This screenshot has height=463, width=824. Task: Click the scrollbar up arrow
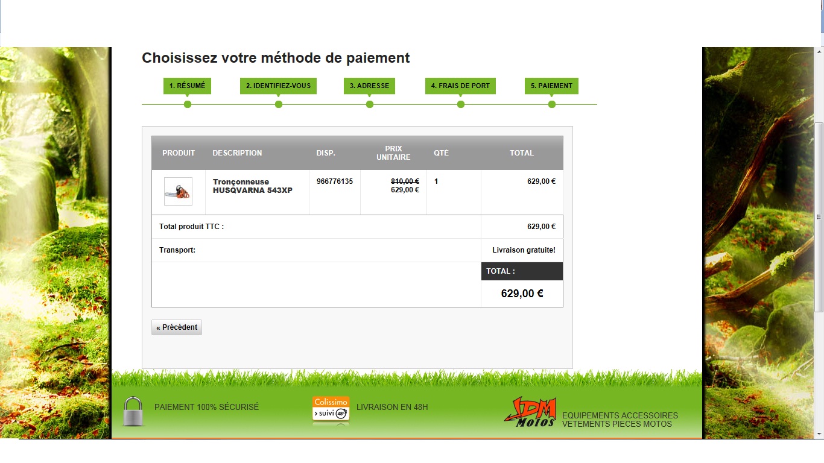(x=819, y=51)
